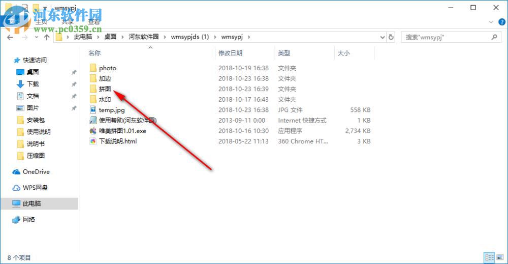This screenshot has height=264, width=508.
Task: Switch to large icons view layout
Action: tap(500, 257)
